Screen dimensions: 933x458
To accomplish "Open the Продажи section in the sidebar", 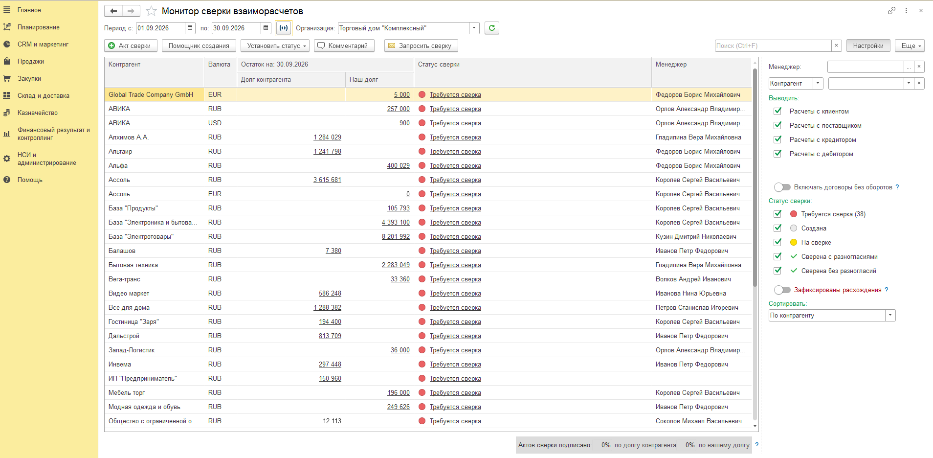I will [31, 61].
